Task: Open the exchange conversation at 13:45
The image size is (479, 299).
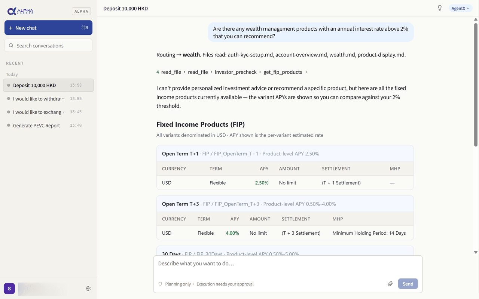Action: pyautogui.click(x=48, y=112)
